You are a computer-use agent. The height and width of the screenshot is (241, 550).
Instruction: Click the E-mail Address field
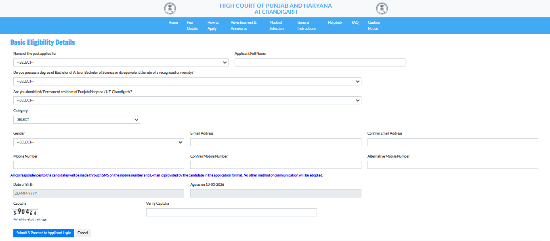[x=275, y=142]
